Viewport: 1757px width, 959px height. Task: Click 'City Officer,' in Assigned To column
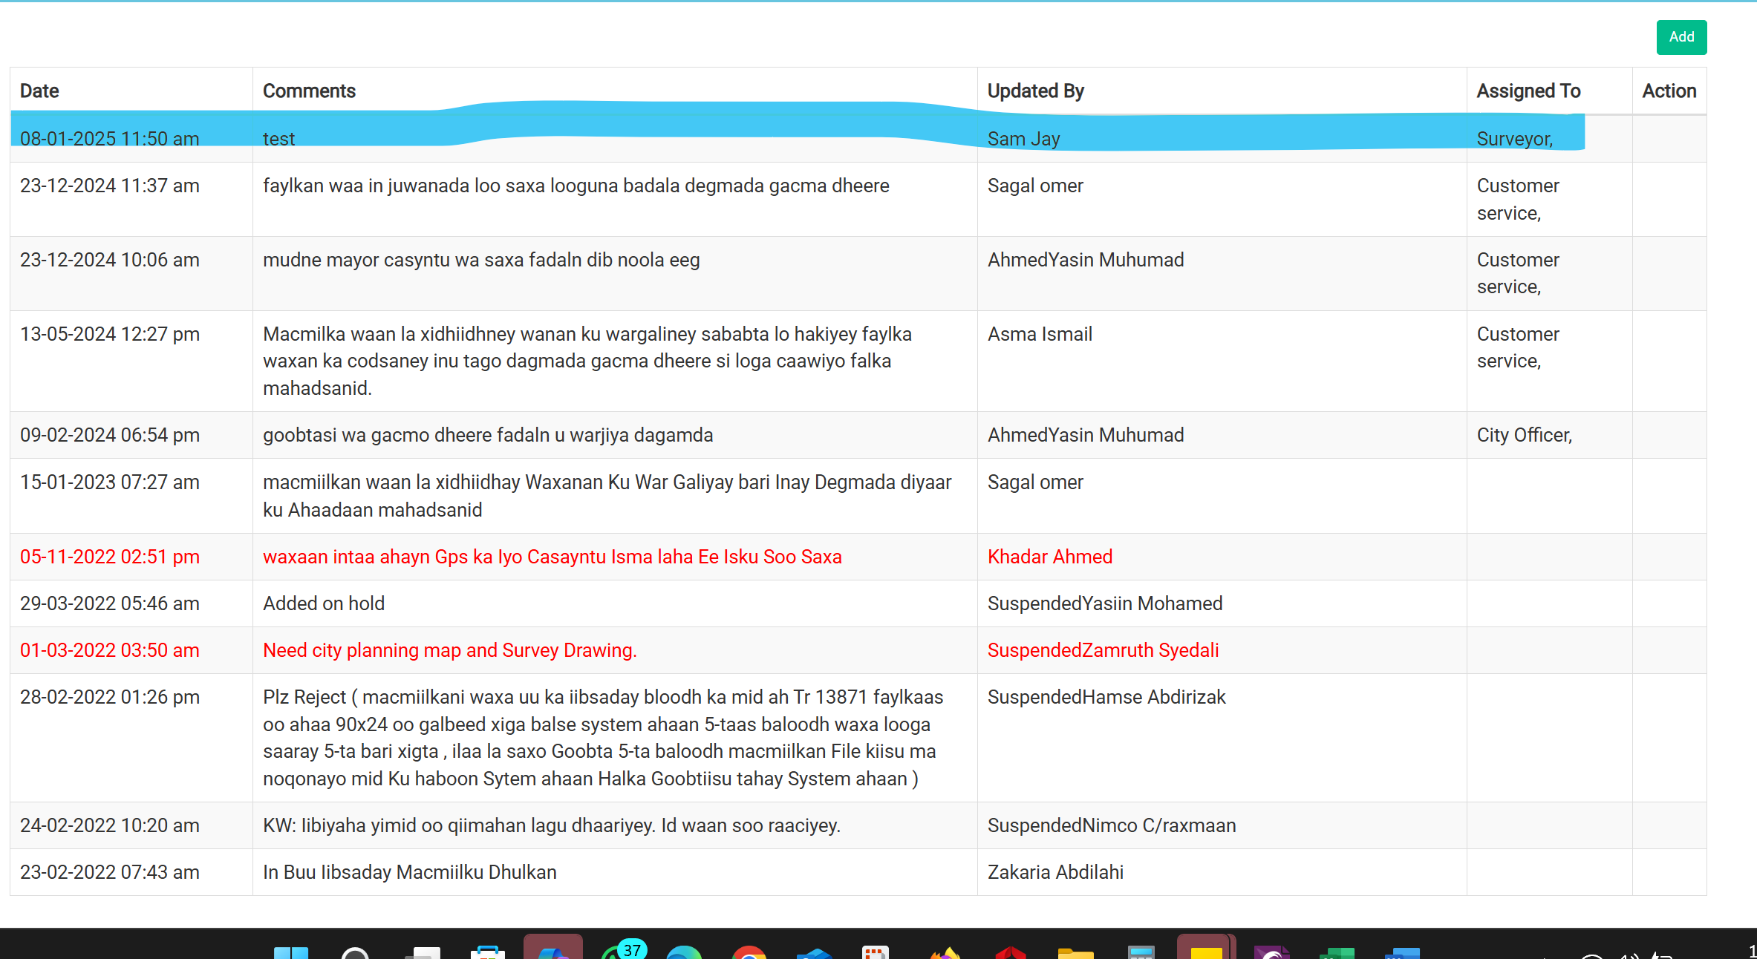[1524, 435]
